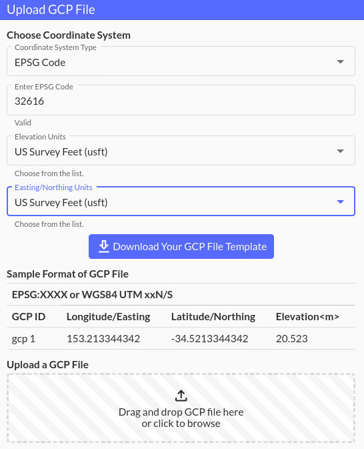Click the upload tray icon in drop zone
This screenshot has height=449, width=364.
[x=181, y=396]
